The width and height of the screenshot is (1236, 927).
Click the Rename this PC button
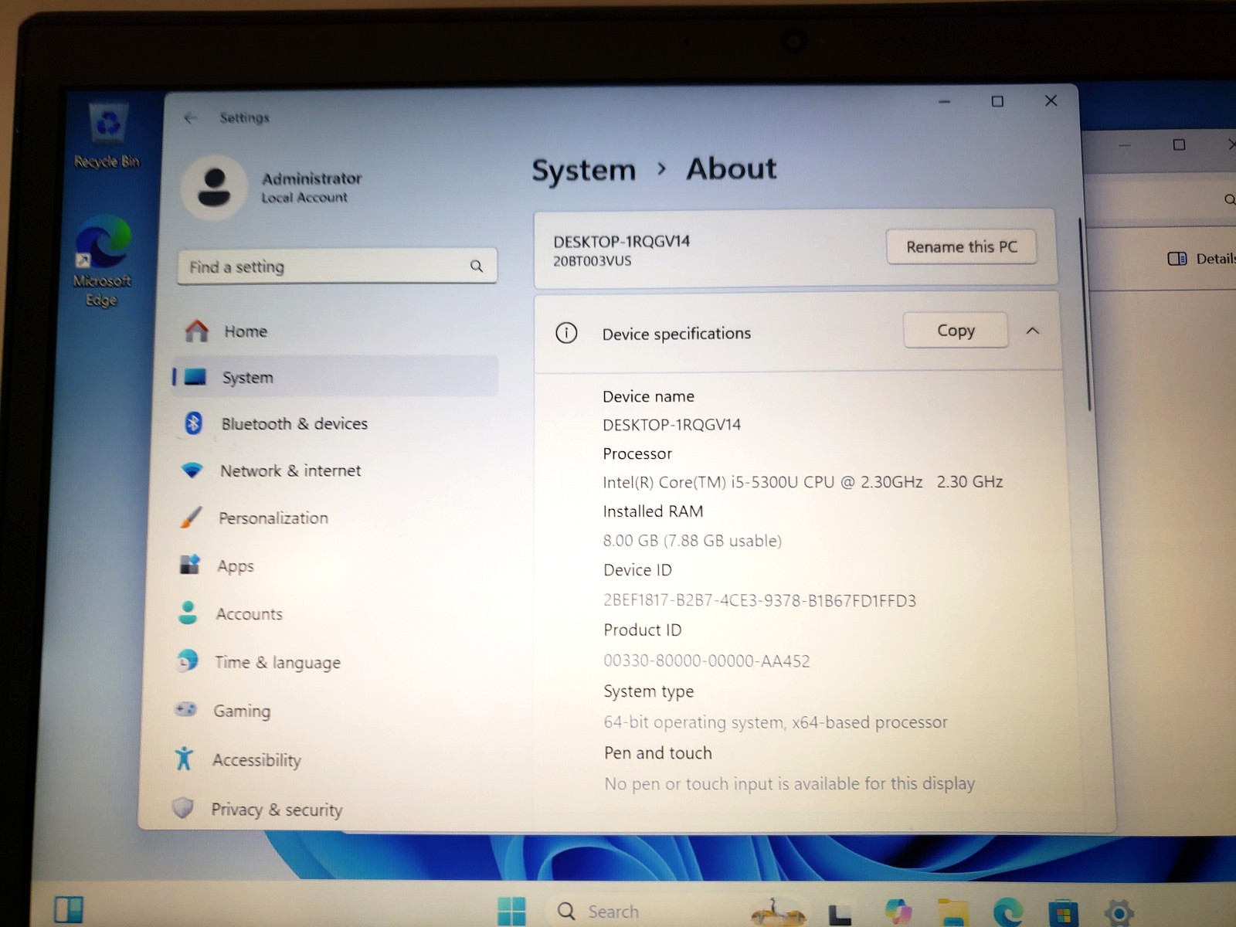coord(961,246)
